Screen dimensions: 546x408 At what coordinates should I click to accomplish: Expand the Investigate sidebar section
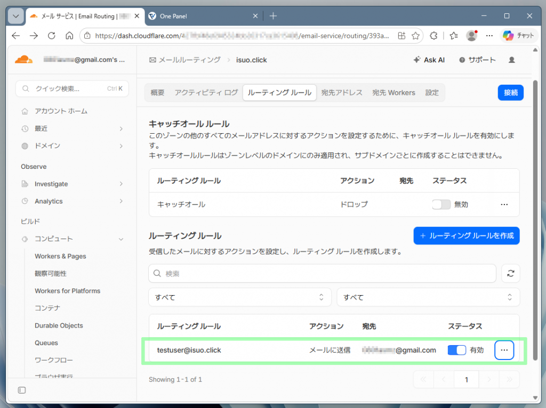pos(72,184)
